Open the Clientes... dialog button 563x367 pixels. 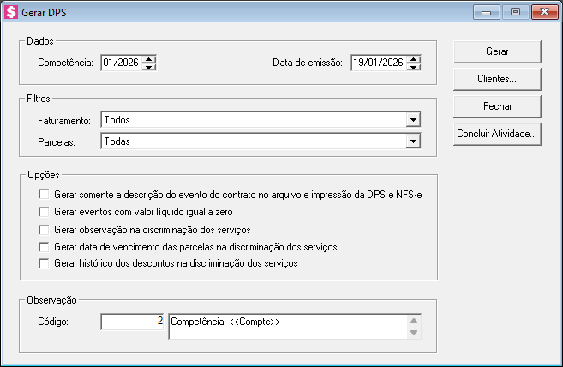pyautogui.click(x=496, y=79)
